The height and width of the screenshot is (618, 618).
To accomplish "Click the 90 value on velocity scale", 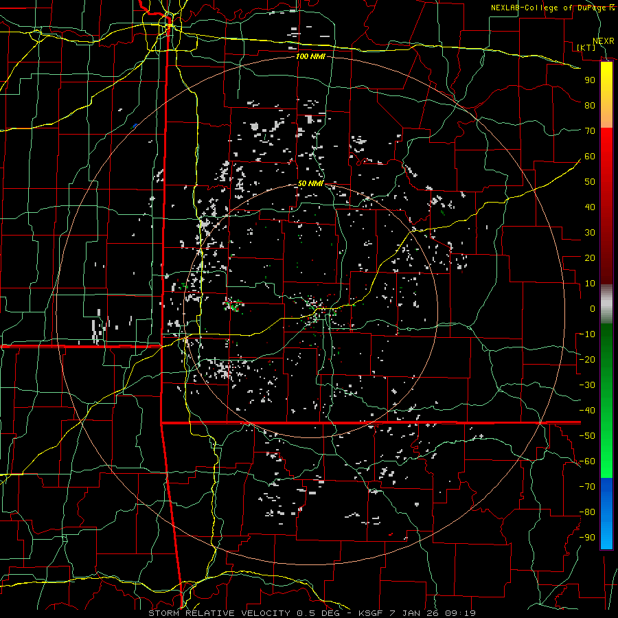I will click(x=590, y=80).
